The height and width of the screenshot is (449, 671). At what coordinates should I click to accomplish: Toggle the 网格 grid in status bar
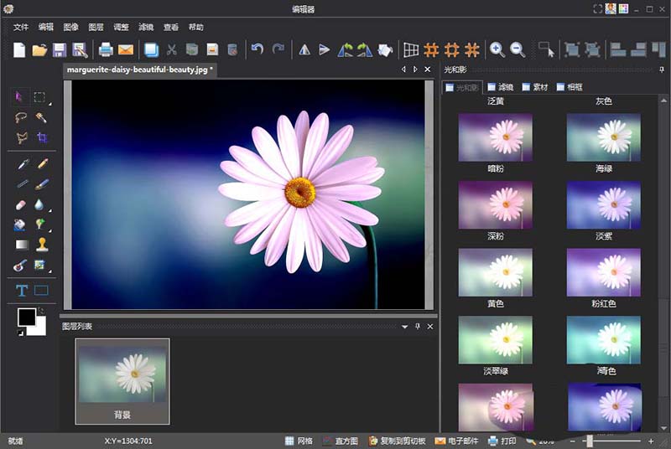tap(298, 441)
